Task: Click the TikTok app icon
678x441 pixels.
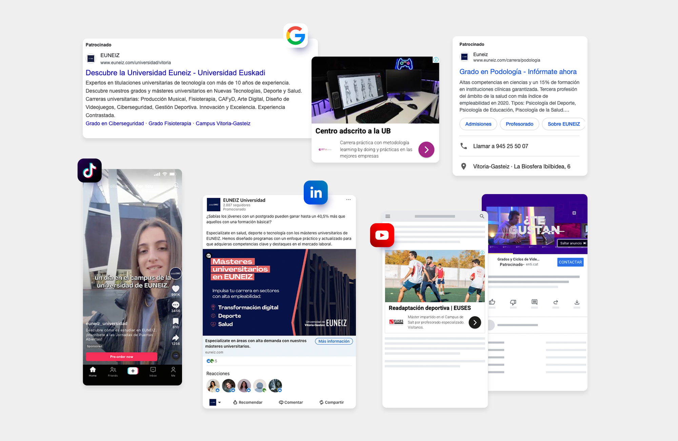Action: pyautogui.click(x=89, y=170)
